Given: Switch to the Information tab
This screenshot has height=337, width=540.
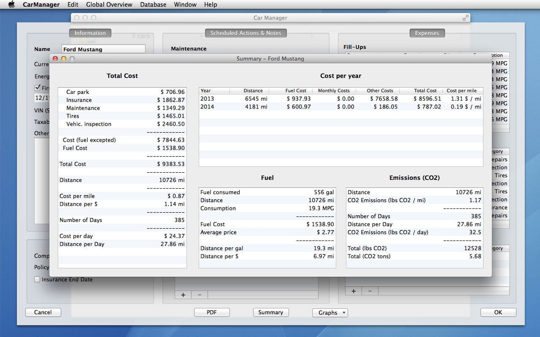Looking at the screenshot, I should click(x=90, y=33).
